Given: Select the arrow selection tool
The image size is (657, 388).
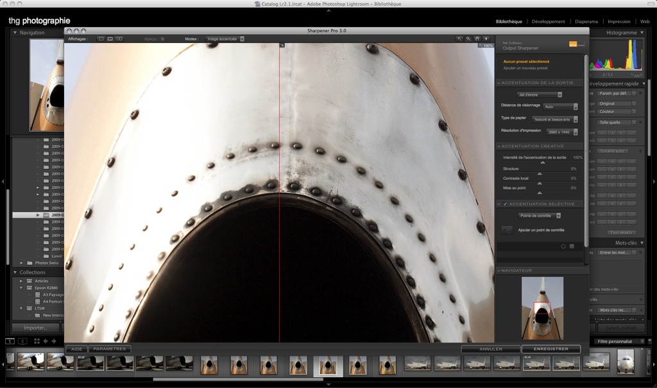Looking at the screenshot, I should click(459, 39).
